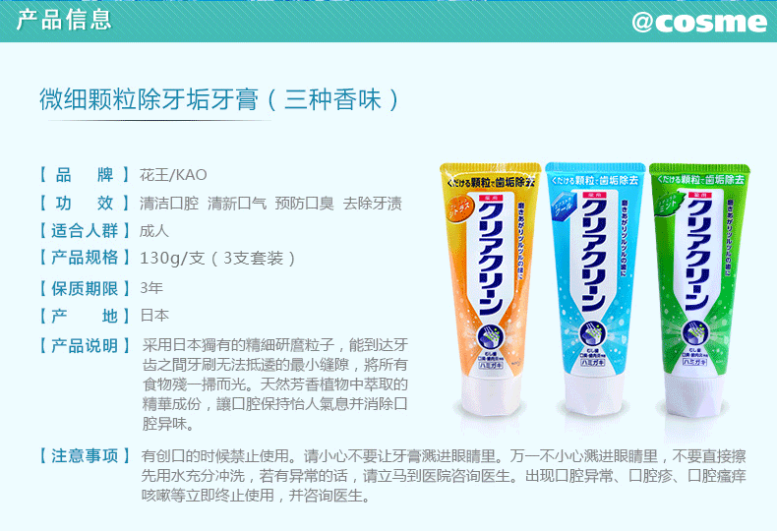
Task: Click the 产品说明 label
Action: (85, 346)
